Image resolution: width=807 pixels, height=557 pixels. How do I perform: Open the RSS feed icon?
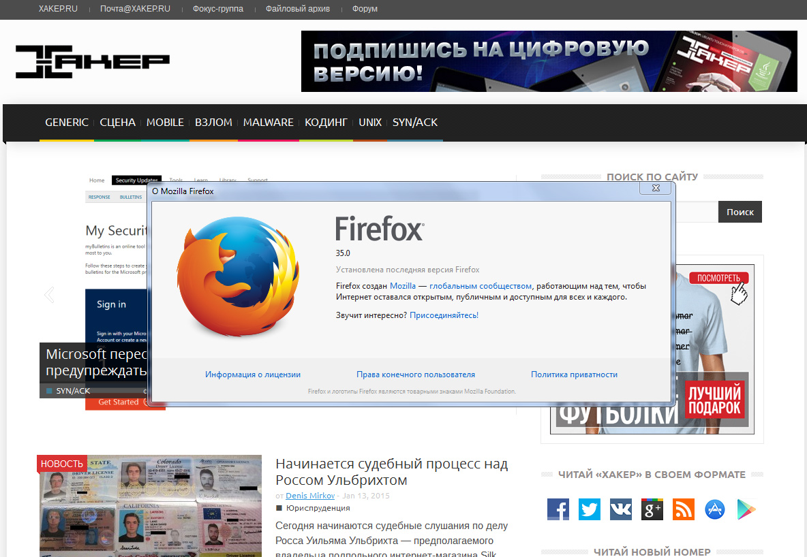point(684,509)
